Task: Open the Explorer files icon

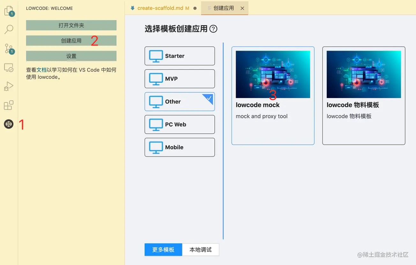Action: click(9, 11)
